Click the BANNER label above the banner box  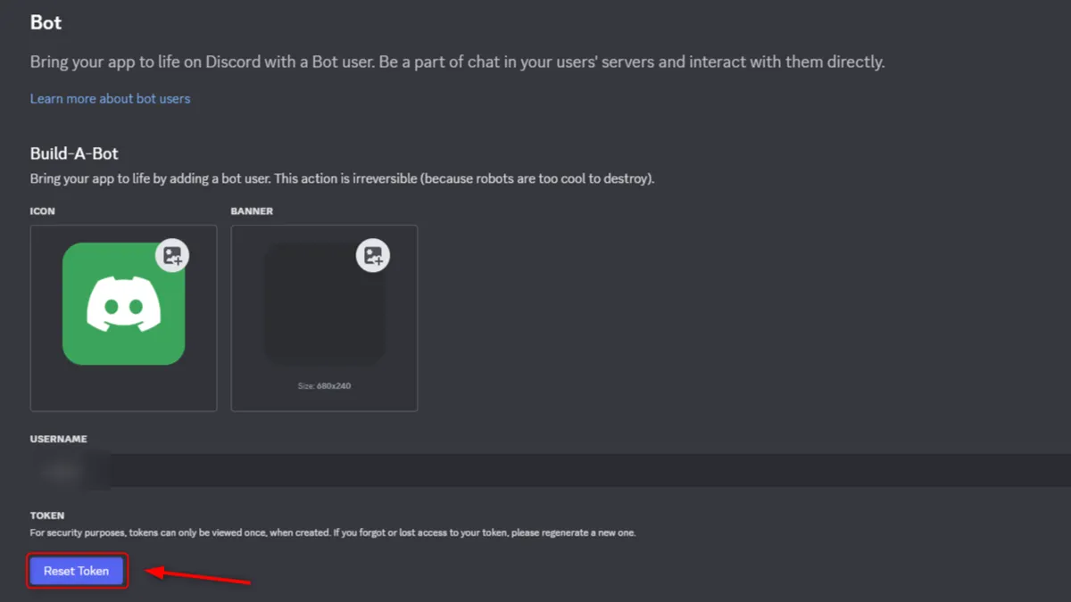[x=252, y=211]
